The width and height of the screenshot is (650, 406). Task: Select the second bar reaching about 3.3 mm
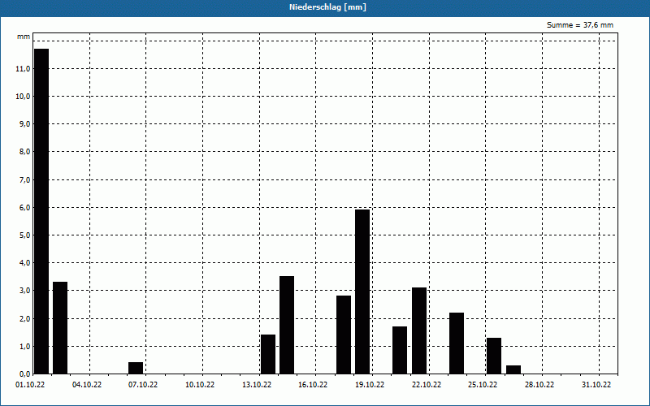pos(60,328)
